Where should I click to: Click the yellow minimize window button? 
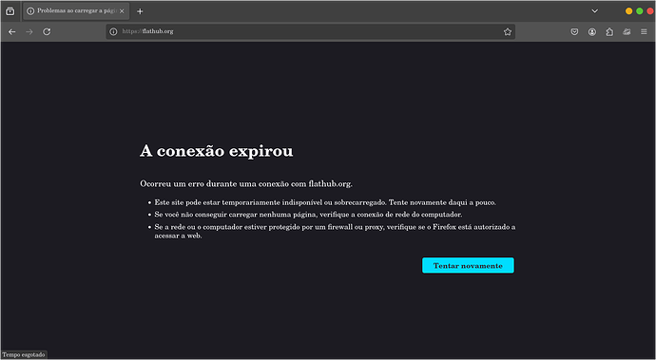pyautogui.click(x=628, y=11)
